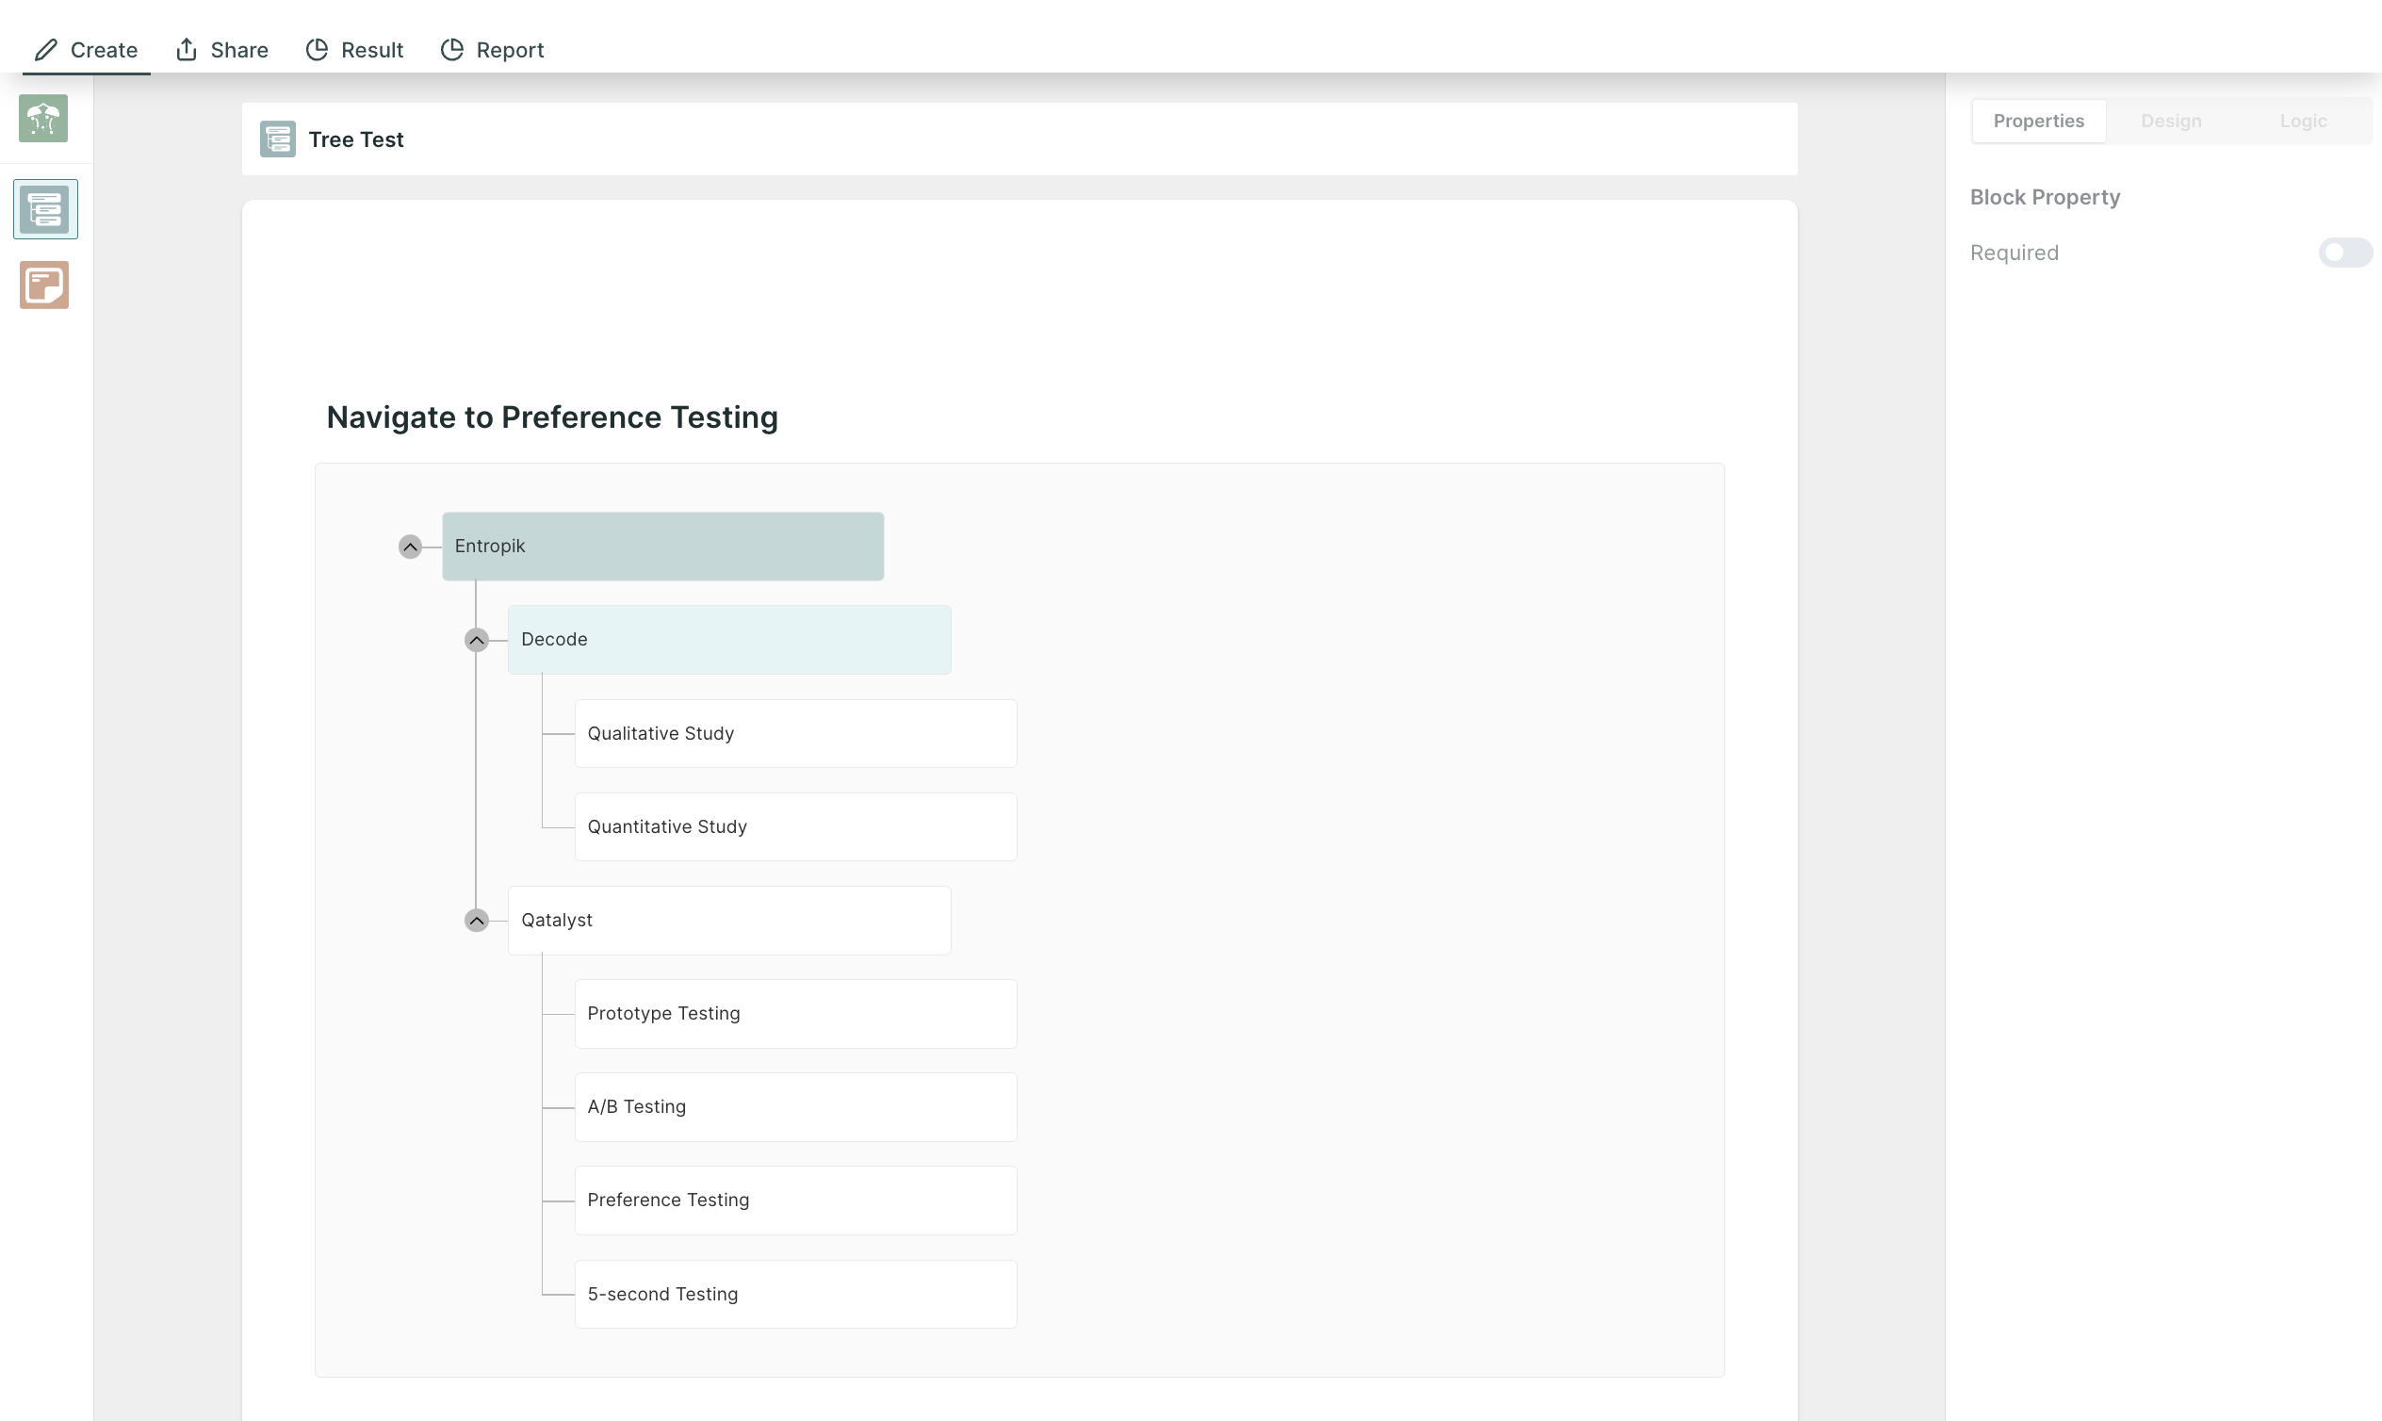Click the Result chart icon
Image resolution: width=2382 pixels, height=1421 pixels.
317,49
